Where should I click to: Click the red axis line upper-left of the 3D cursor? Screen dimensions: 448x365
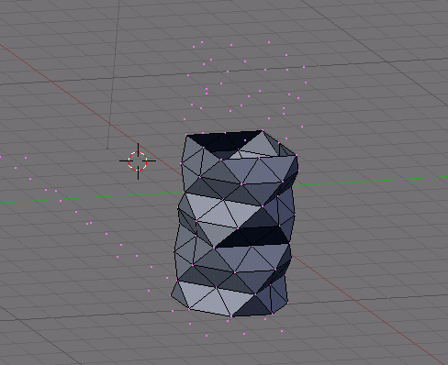pos(62,85)
